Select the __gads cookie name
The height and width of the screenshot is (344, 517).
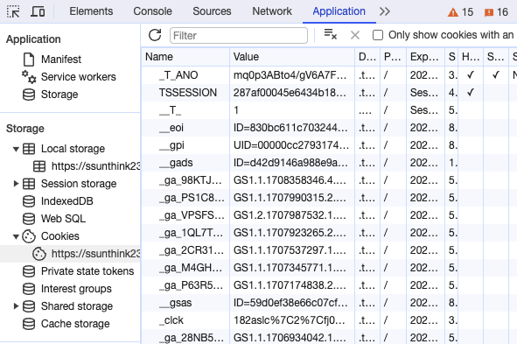[176, 163]
